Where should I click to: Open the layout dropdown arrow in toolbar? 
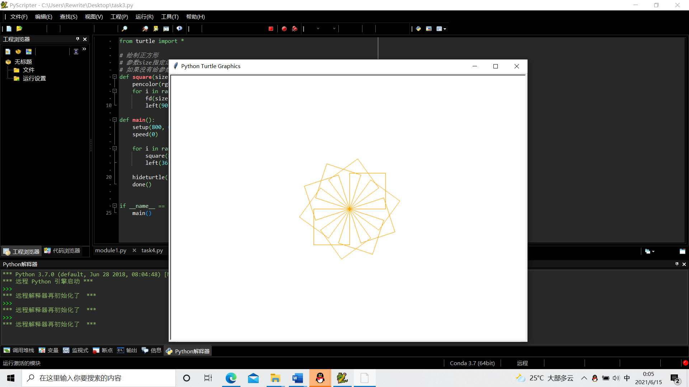[x=445, y=29]
